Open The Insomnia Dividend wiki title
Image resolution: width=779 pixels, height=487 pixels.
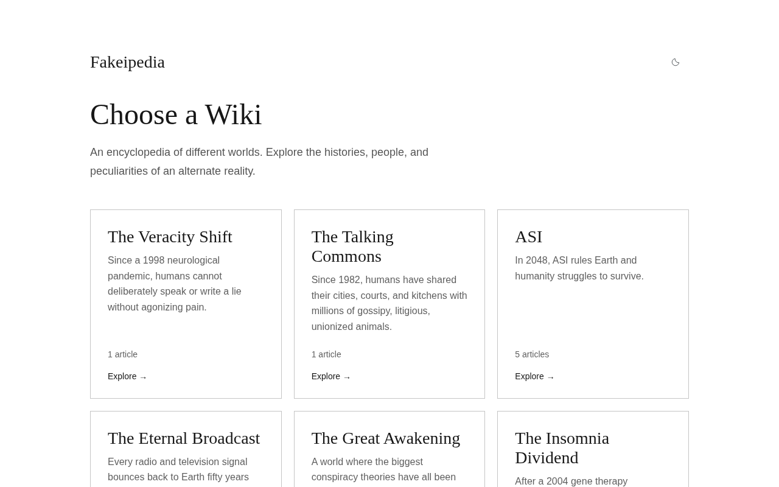pos(562,448)
